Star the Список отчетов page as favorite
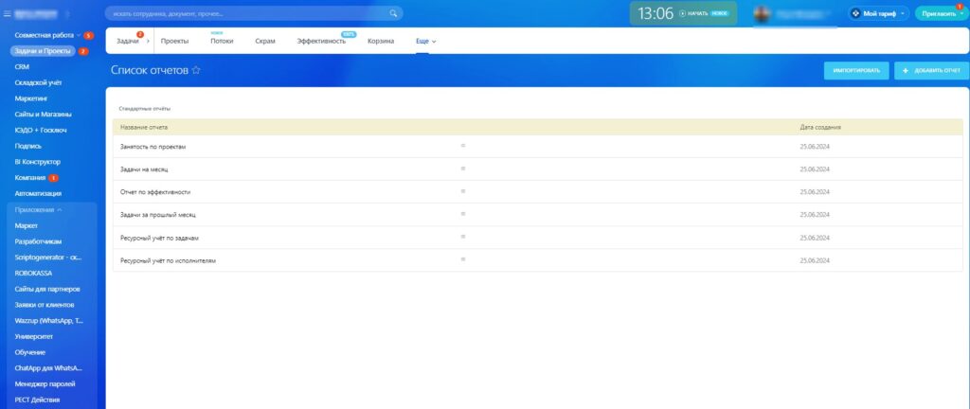 click(196, 70)
